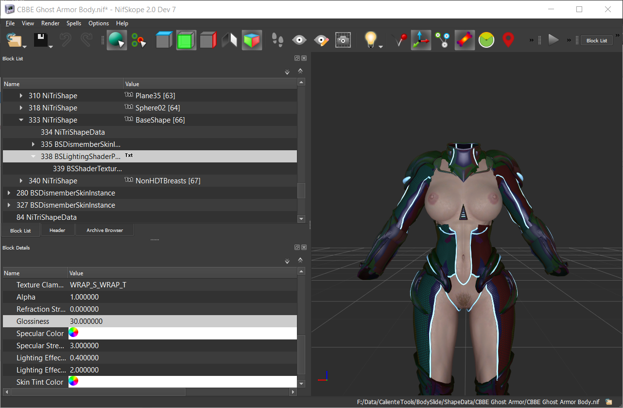Toggle the node connections display button
623x408 pixels.
point(443,40)
